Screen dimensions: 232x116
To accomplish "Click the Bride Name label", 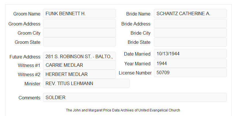I will click(x=138, y=14).
